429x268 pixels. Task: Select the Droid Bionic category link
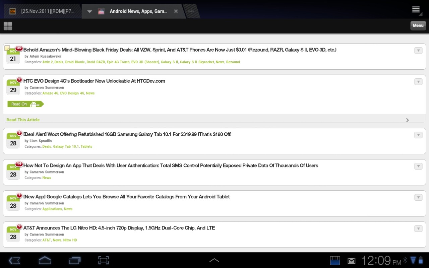pos(75,62)
